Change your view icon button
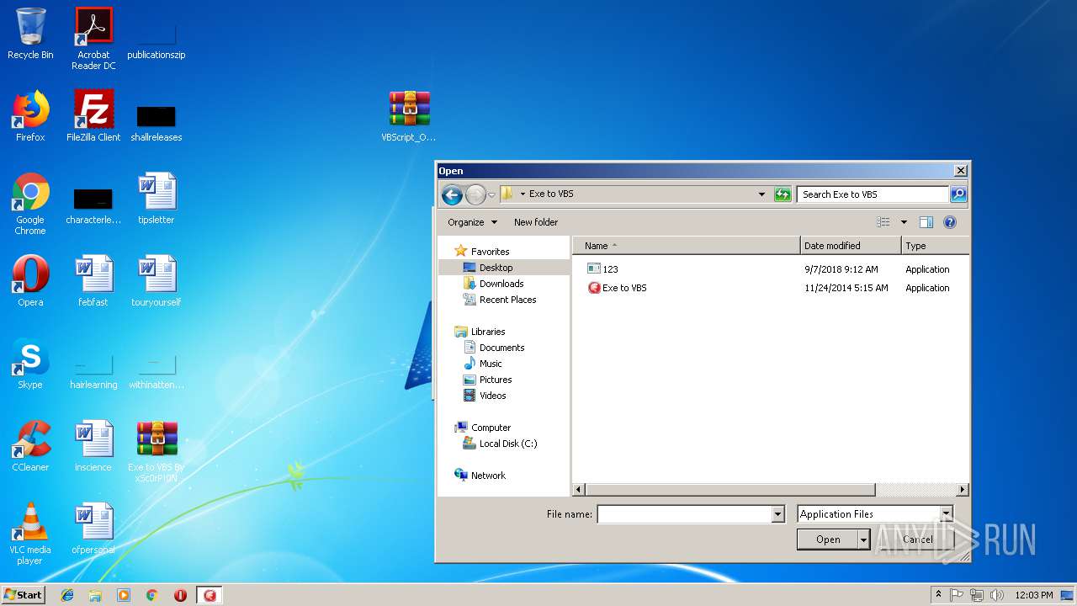 (883, 222)
